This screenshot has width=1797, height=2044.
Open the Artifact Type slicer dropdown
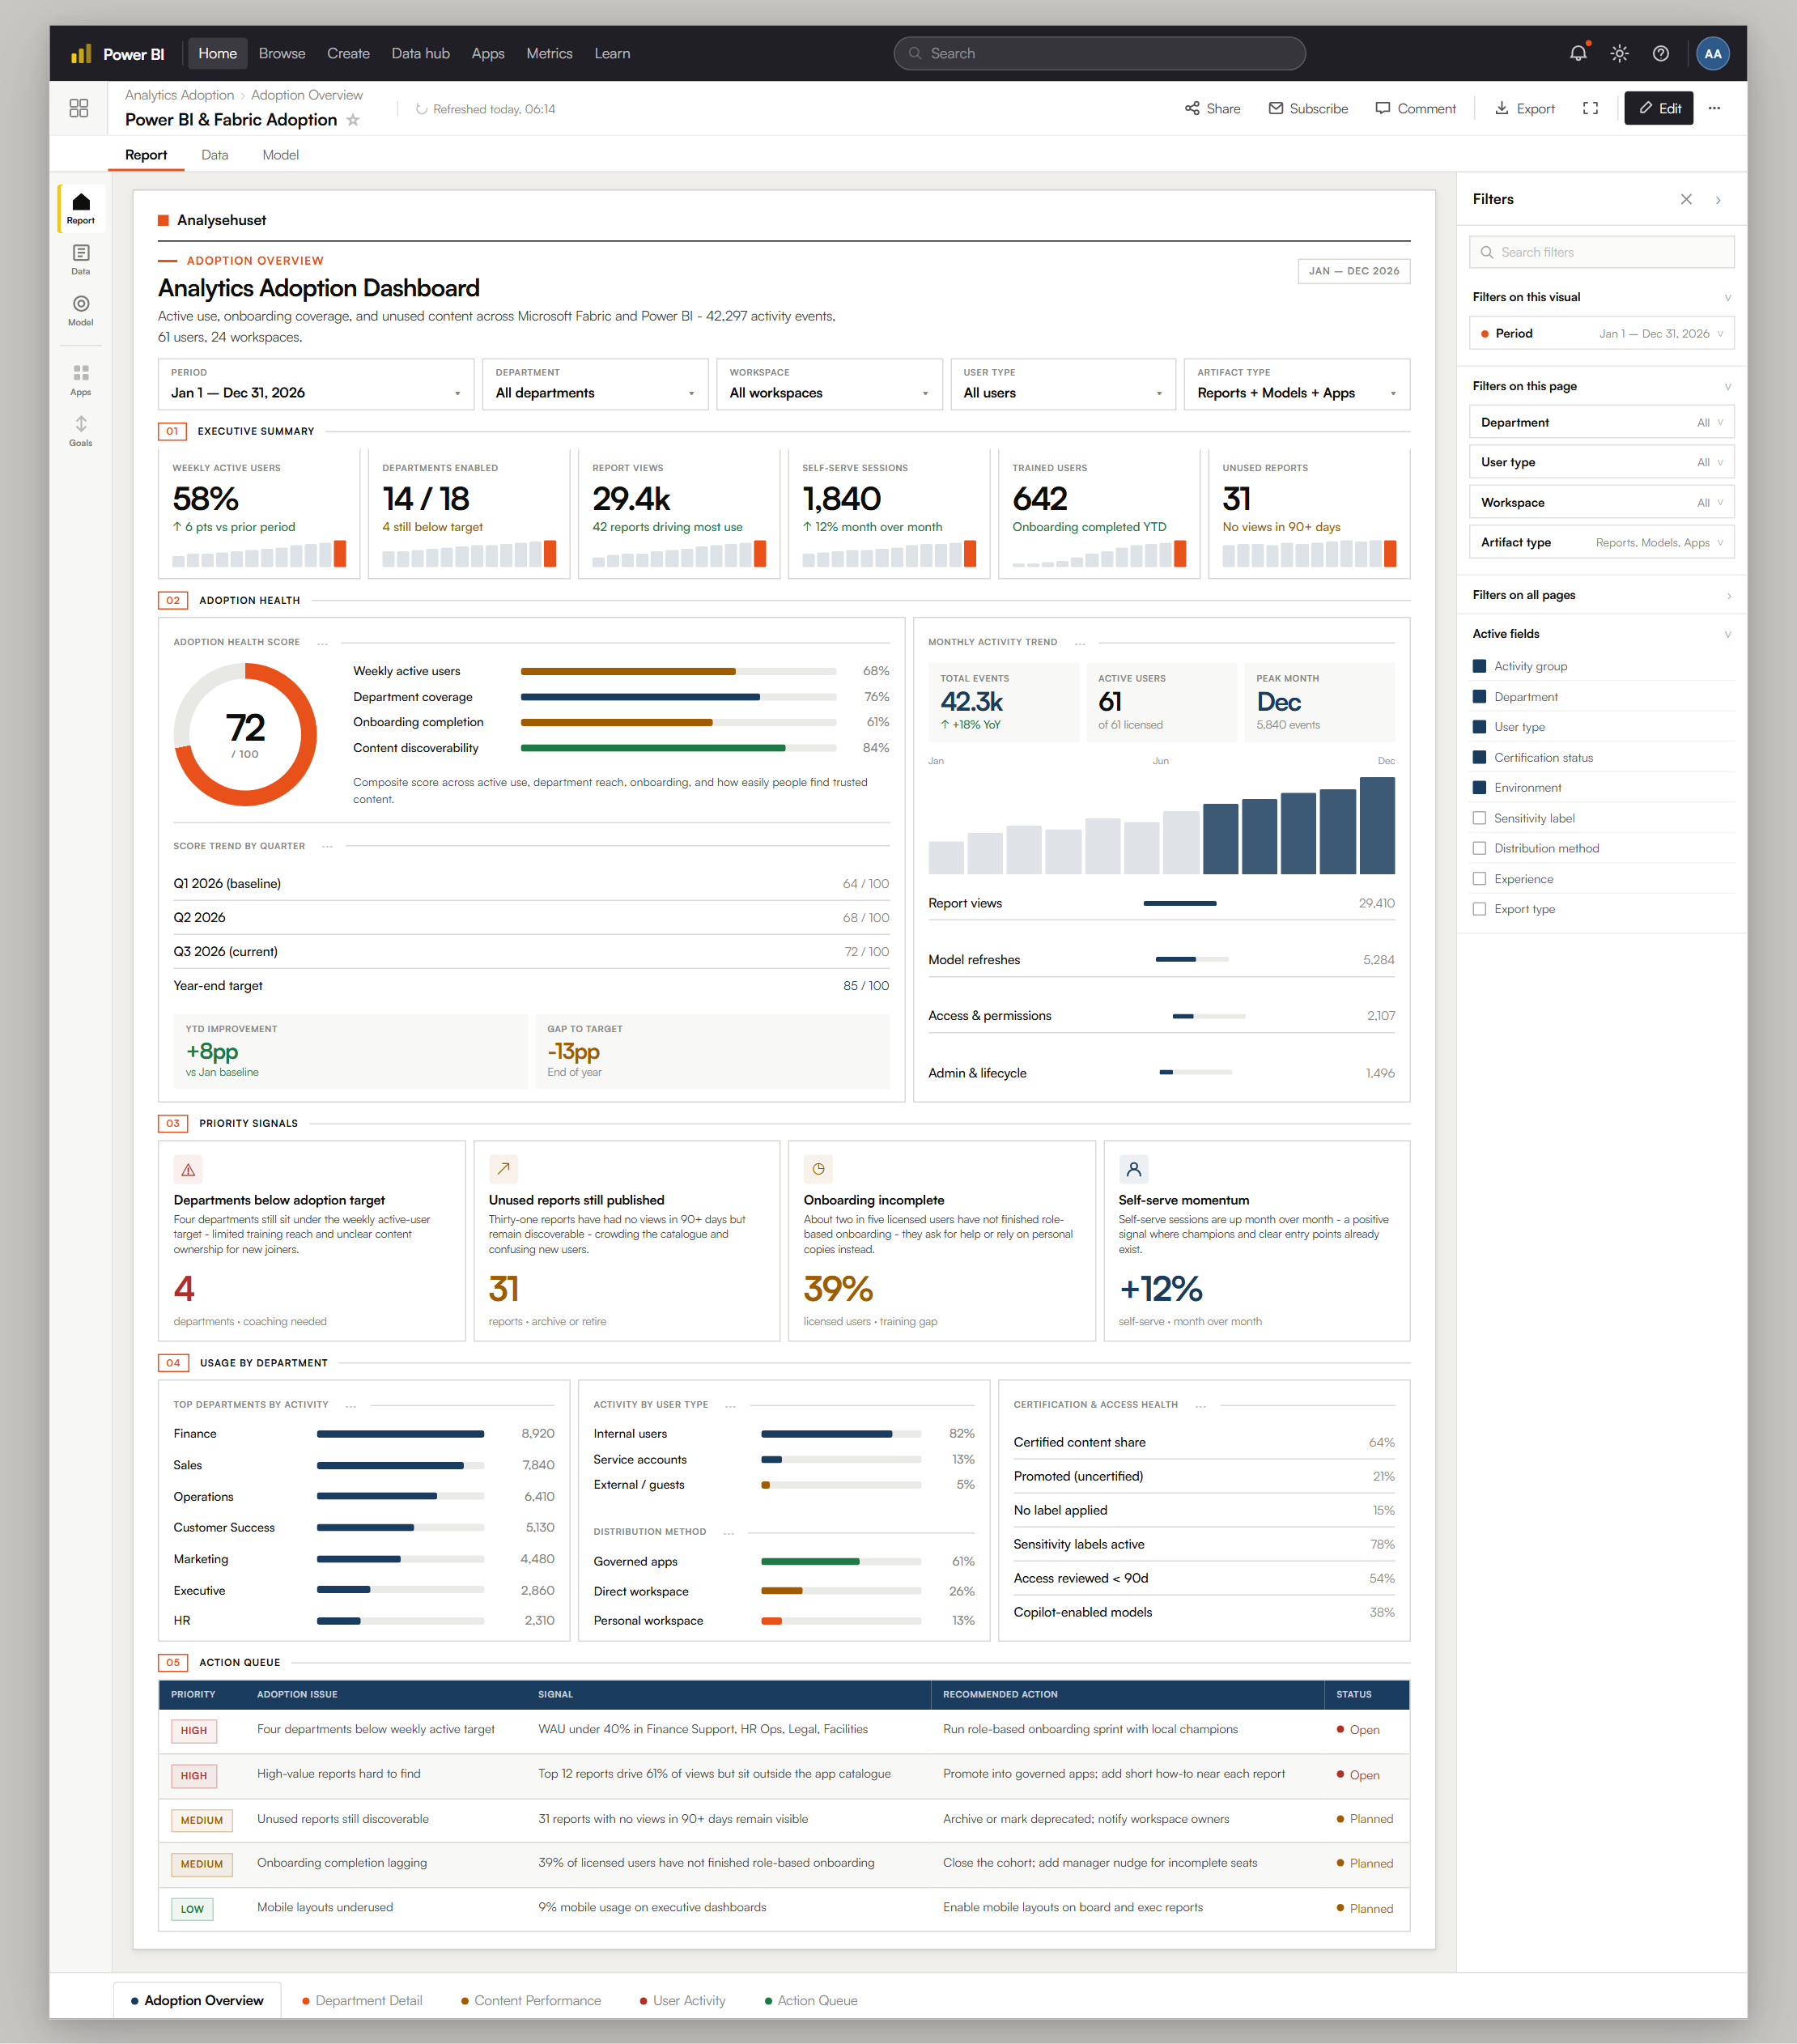point(1297,384)
